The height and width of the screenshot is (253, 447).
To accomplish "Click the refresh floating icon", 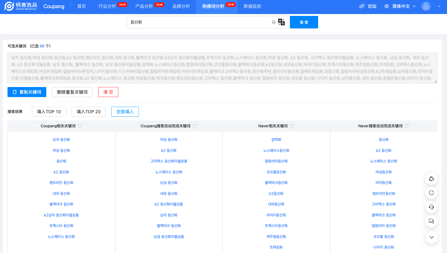I will (431, 193).
